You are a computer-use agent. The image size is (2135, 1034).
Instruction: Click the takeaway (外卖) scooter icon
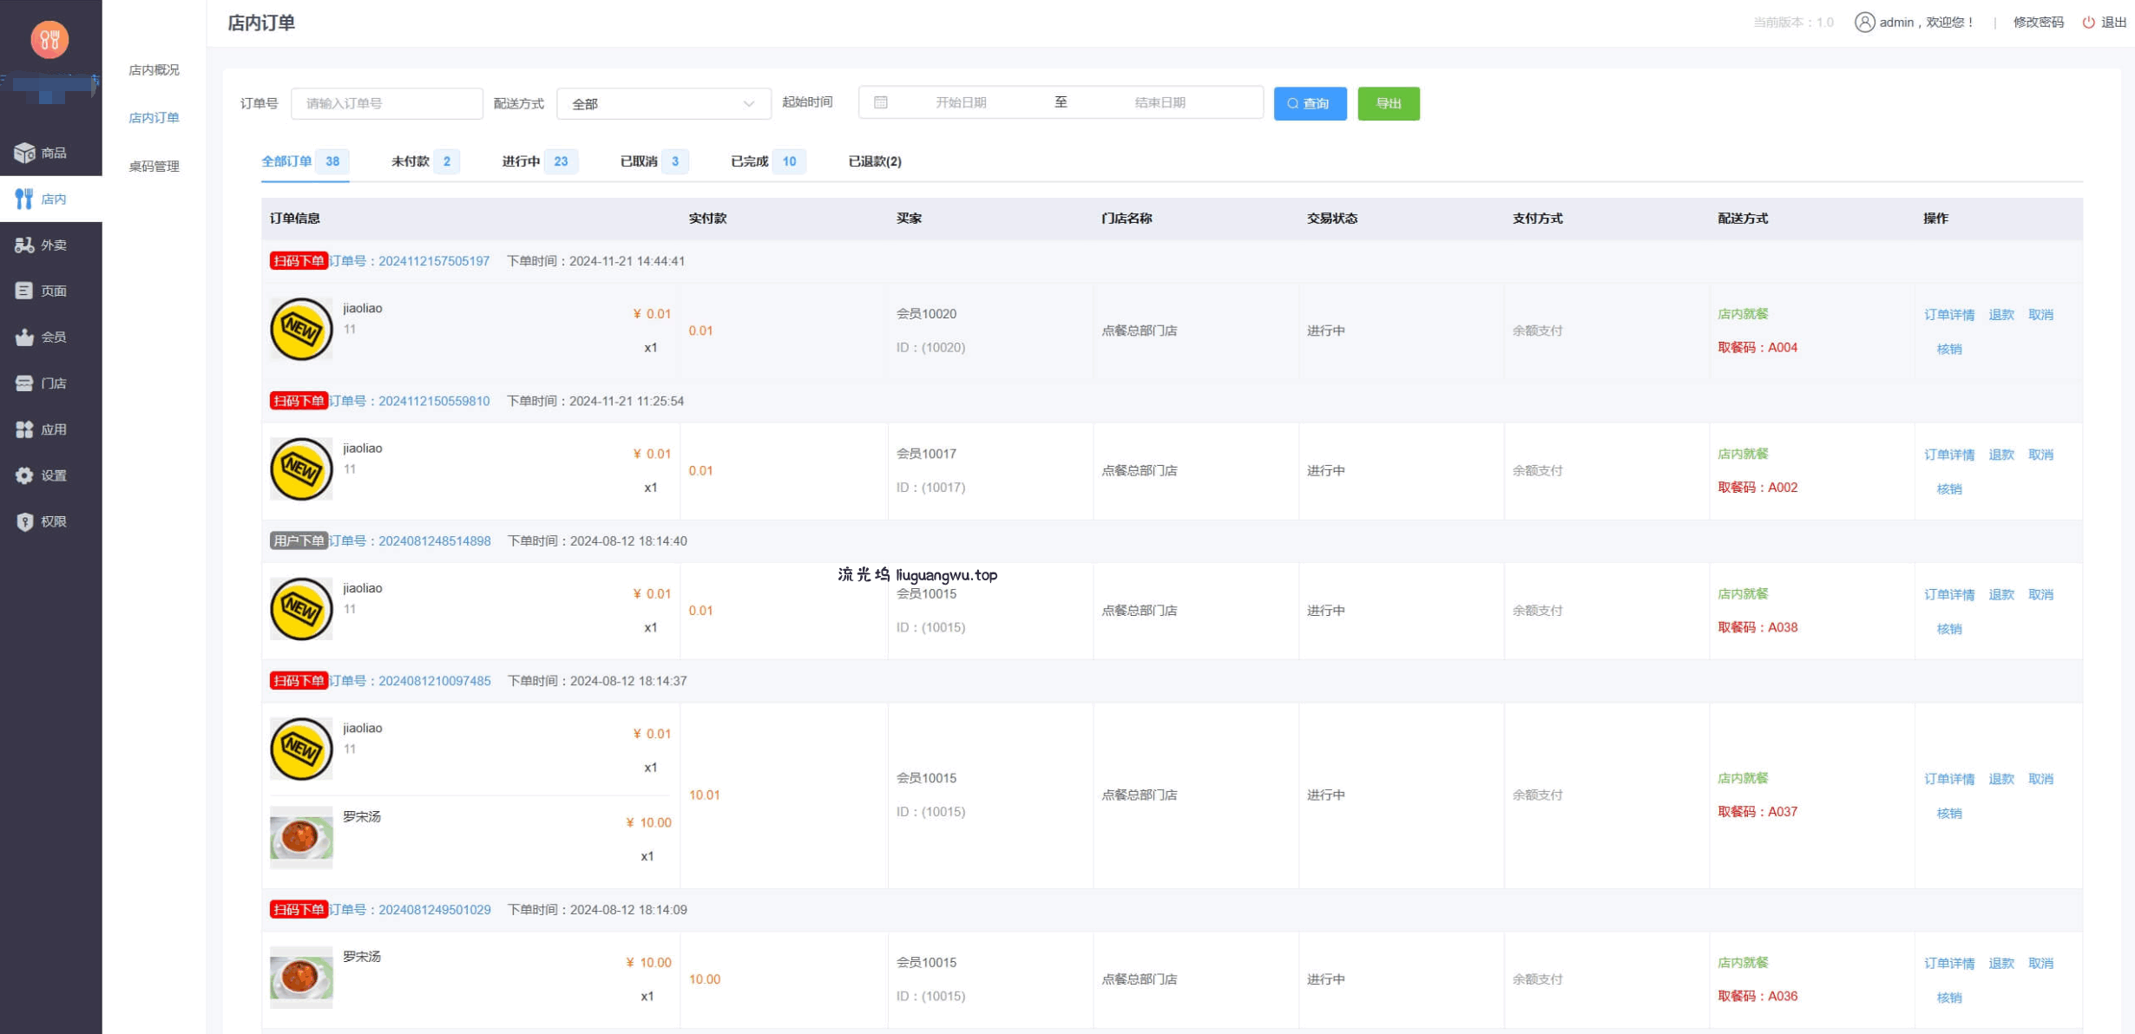24,245
